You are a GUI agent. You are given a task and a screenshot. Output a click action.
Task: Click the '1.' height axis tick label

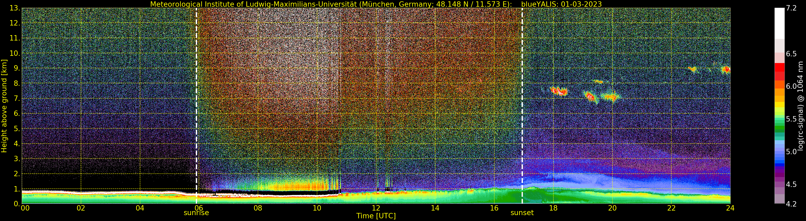coord(16,189)
